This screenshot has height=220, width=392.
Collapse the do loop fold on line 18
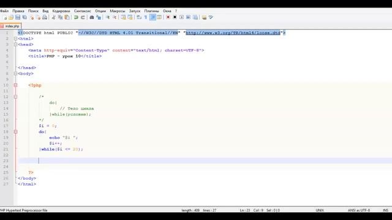(x=15, y=132)
